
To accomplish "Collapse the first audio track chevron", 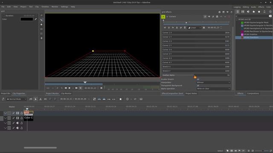I will (x=5, y=123).
